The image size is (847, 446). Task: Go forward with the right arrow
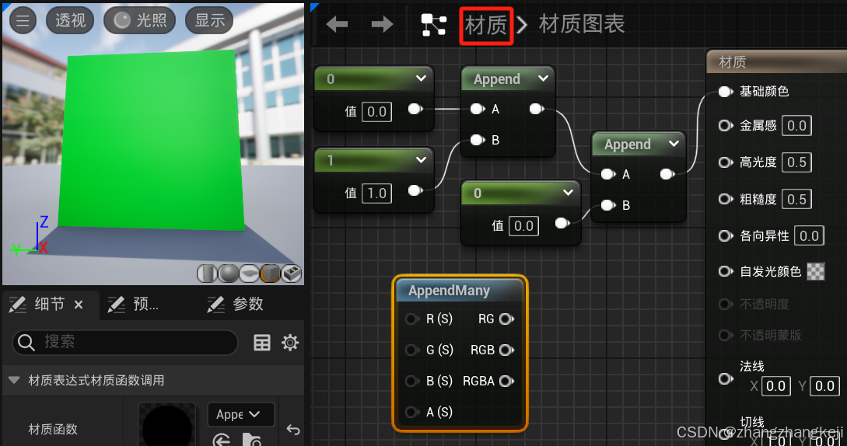383,24
